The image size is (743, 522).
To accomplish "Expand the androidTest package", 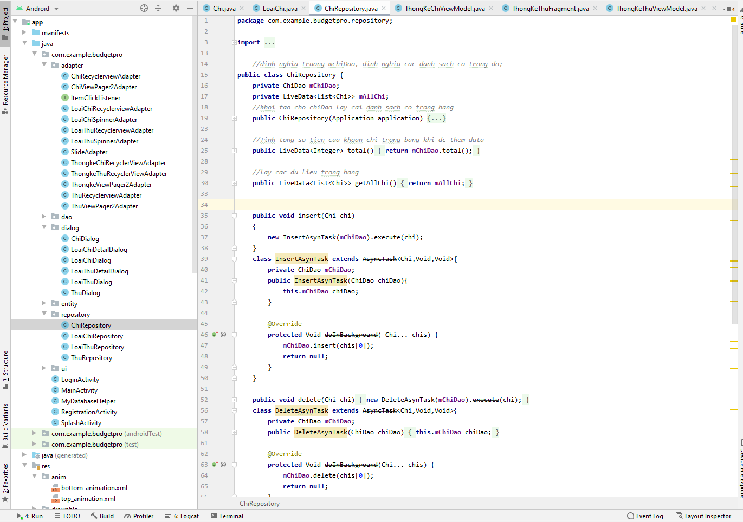I will tap(35, 433).
